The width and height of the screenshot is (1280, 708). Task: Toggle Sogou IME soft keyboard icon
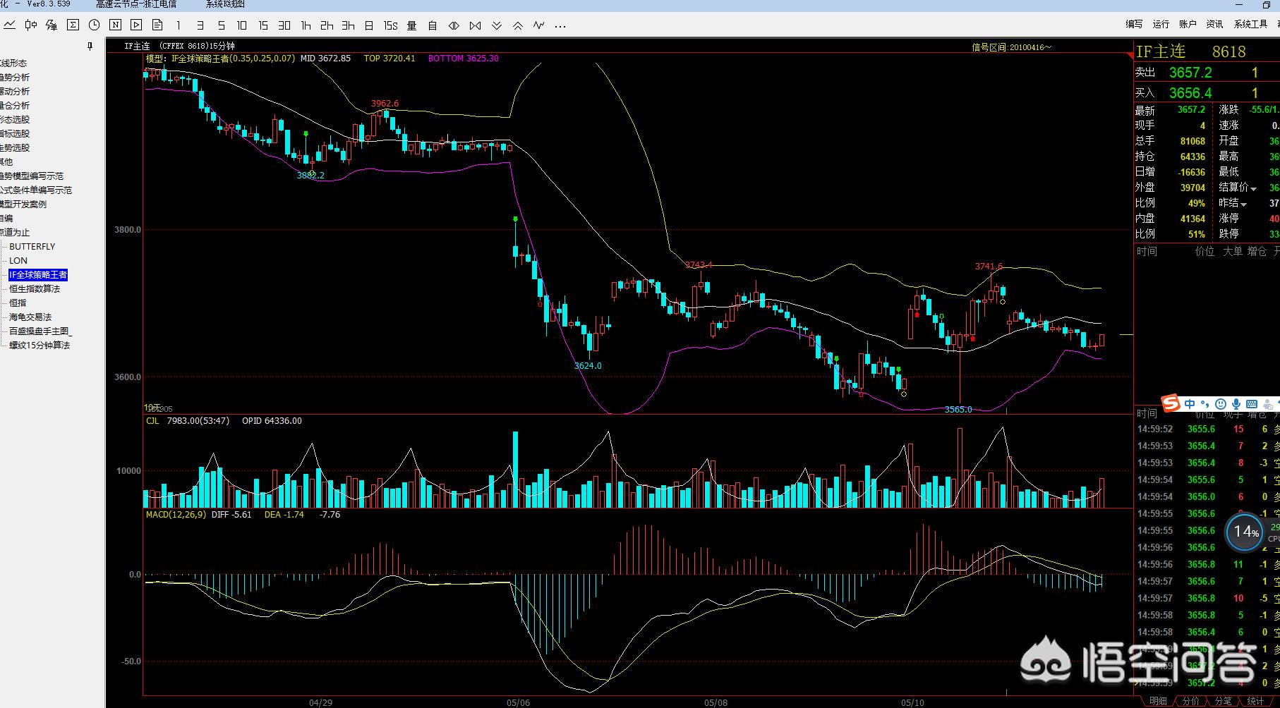click(x=1252, y=404)
